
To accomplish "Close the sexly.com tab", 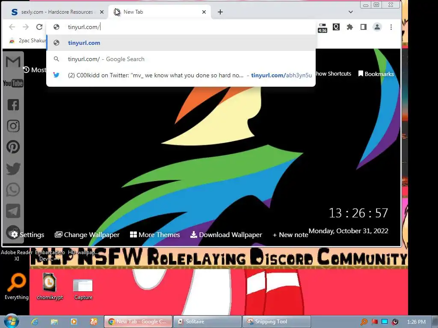I will [x=102, y=12].
